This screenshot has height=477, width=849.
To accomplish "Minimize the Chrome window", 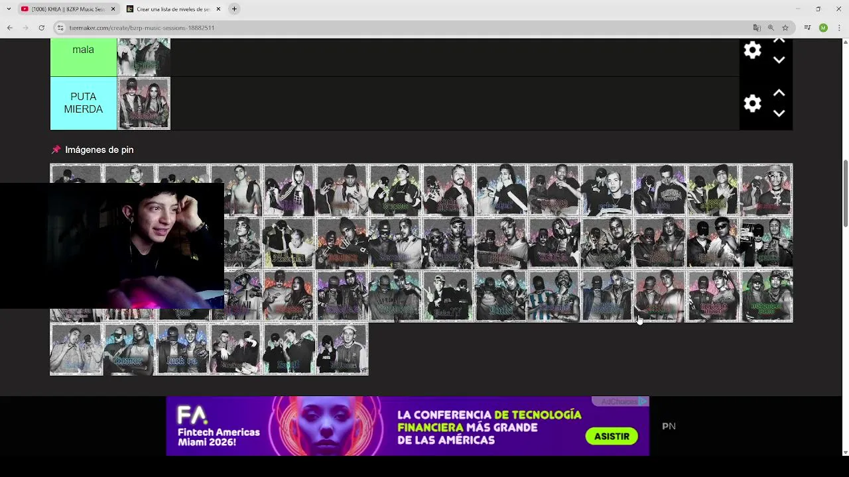I will (797, 9).
